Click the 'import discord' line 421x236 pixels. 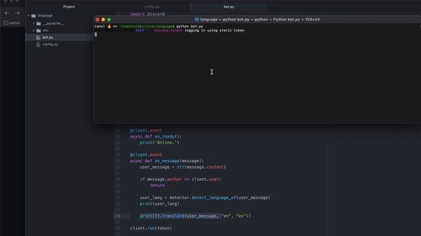147,14
